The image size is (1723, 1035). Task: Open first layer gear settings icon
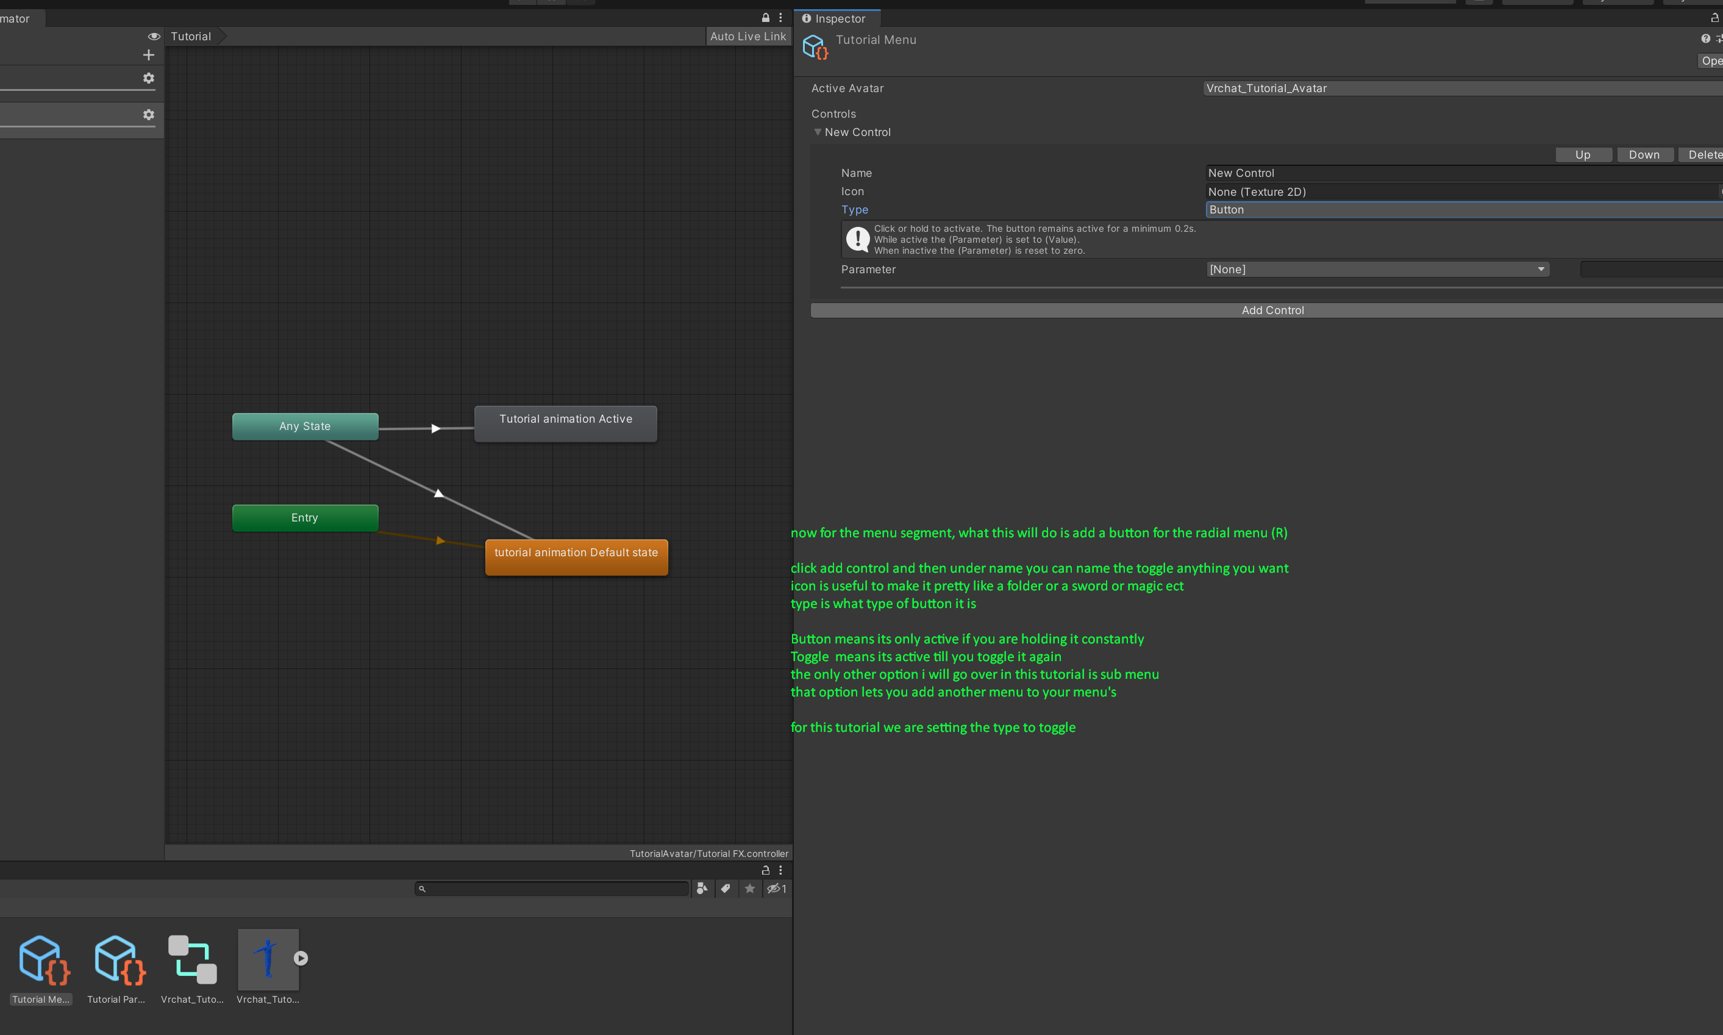[149, 78]
